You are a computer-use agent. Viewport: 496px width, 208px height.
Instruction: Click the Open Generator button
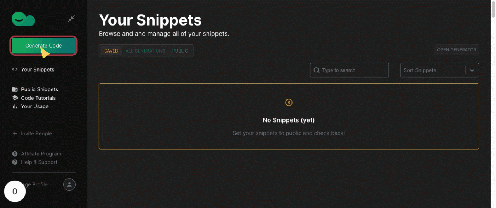456,50
